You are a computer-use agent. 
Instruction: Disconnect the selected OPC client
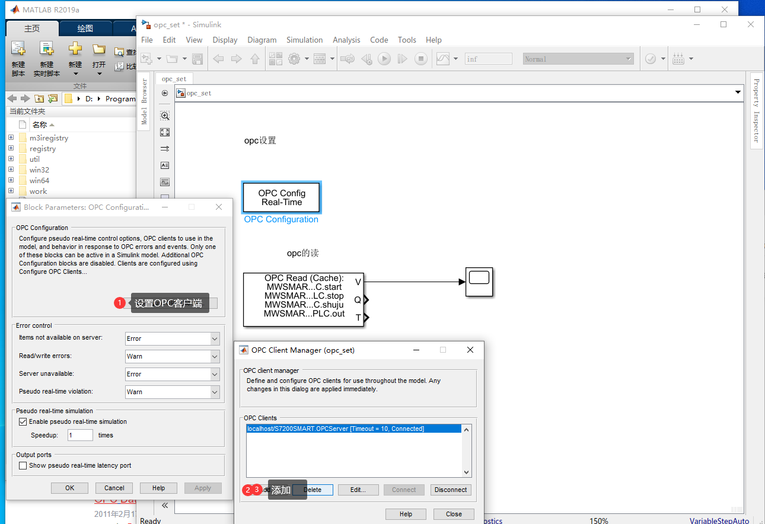click(450, 490)
